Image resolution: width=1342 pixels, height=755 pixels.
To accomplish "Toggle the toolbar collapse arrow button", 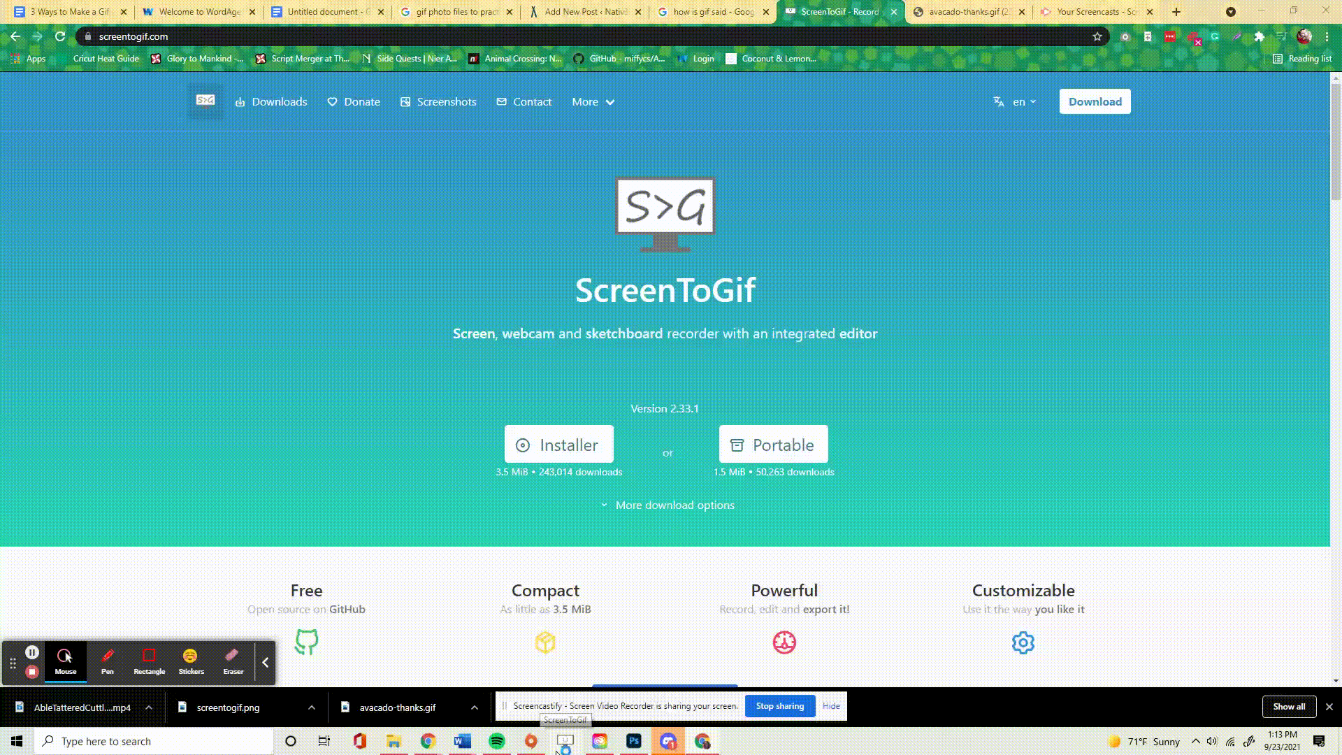I will 266,661.
